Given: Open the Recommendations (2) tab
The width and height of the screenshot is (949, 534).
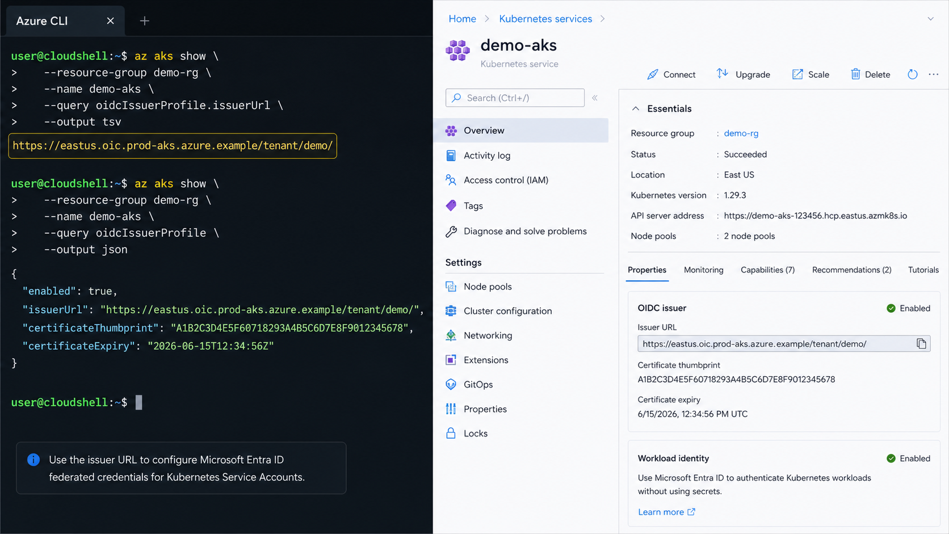Looking at the screenshot, I should click(x=851, y=270).
